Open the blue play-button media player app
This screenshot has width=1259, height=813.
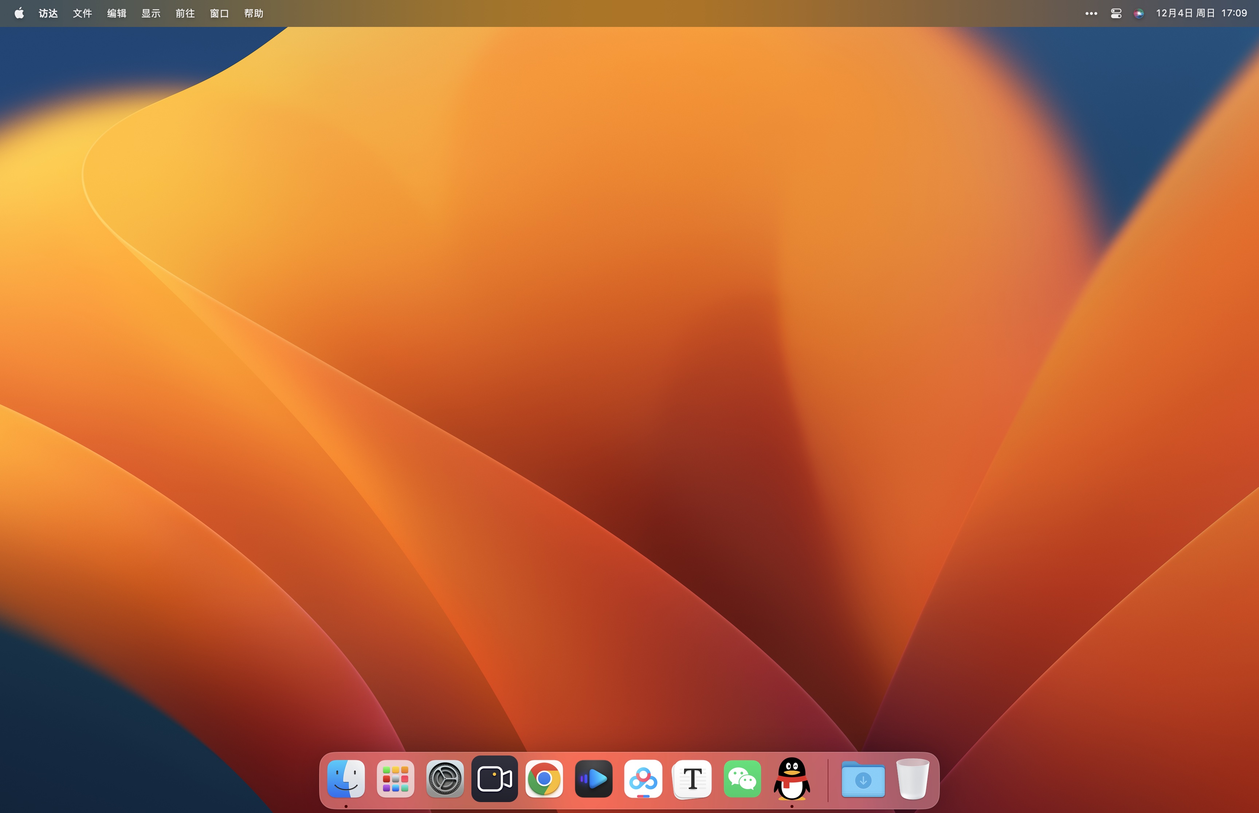tap(594, 779)
